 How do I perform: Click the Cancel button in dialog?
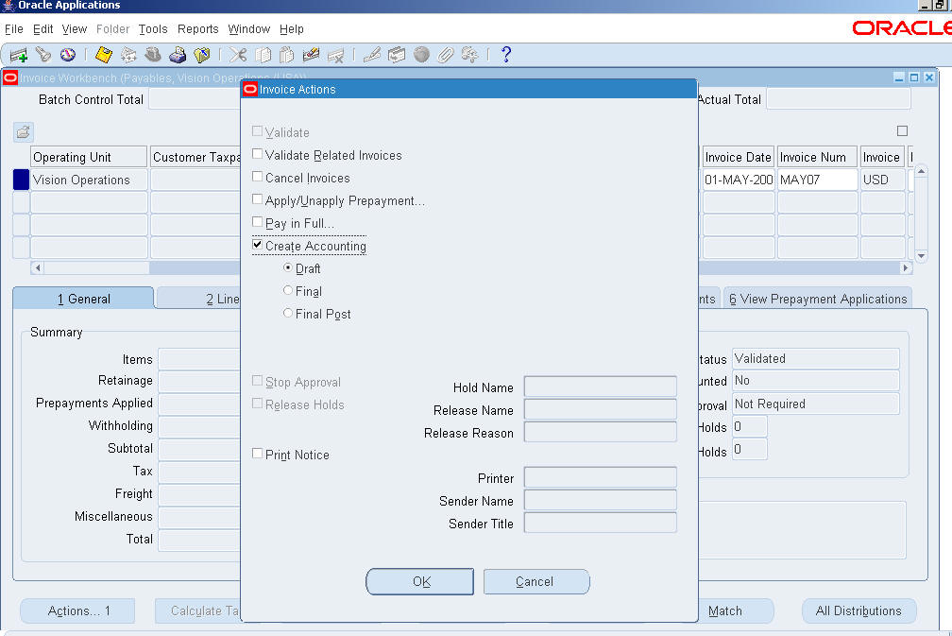[535, 581]
